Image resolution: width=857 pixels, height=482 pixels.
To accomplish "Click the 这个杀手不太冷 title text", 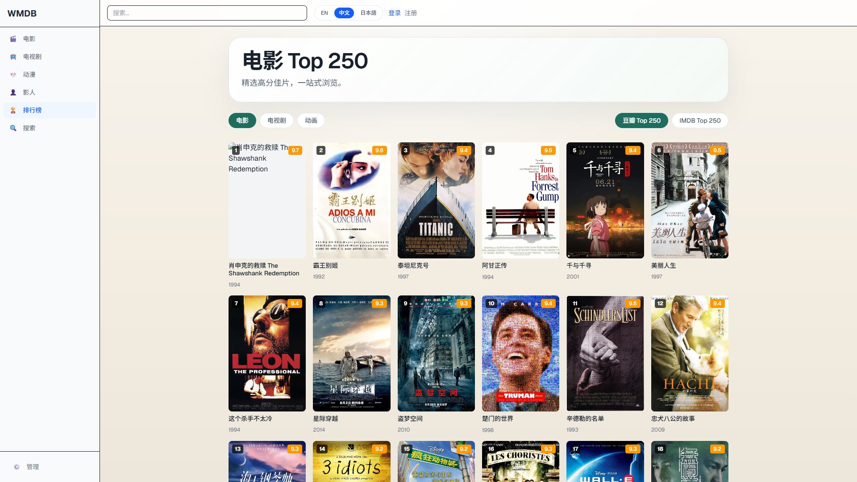I will [x=250, y=419].
